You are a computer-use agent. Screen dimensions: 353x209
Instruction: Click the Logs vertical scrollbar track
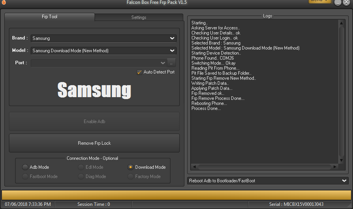tap(341, 92)
